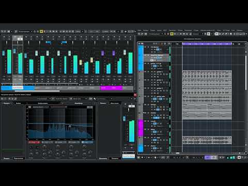248x186 pixels.
Task: Open the configuration dropdown in the project window toolbar
Action: pos(156,34)
